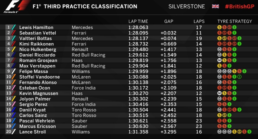Select the LAPS column header
Image resolution: width=258 pixels, height=139 pixels.
(x=199, y=21)
